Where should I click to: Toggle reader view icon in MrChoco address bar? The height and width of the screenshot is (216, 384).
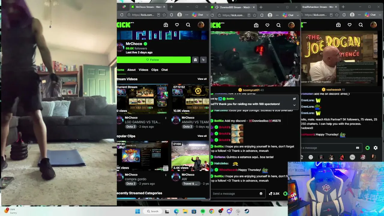(x=158, y=15)
